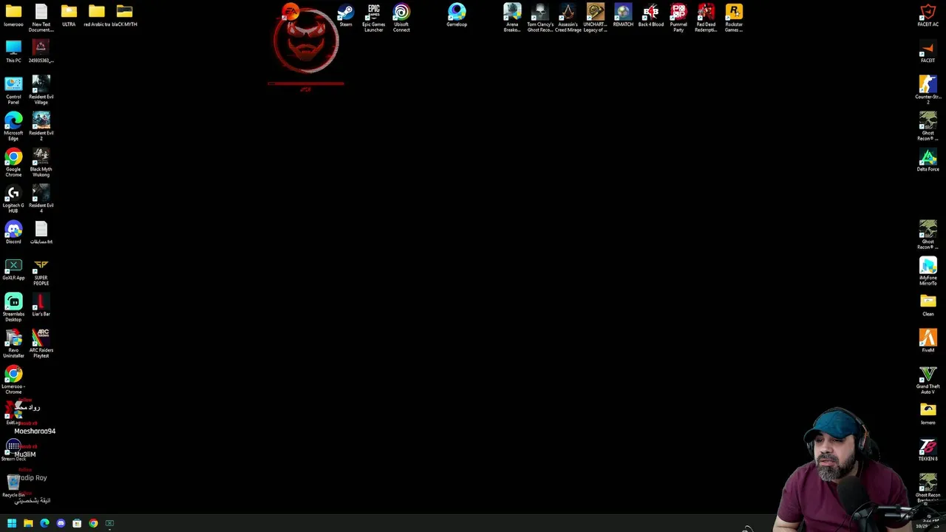The height and width of the screenshot is (532, 946).
Task: Open iMyFone MirrorTo shortcut
Action: (x=928, y=271)
